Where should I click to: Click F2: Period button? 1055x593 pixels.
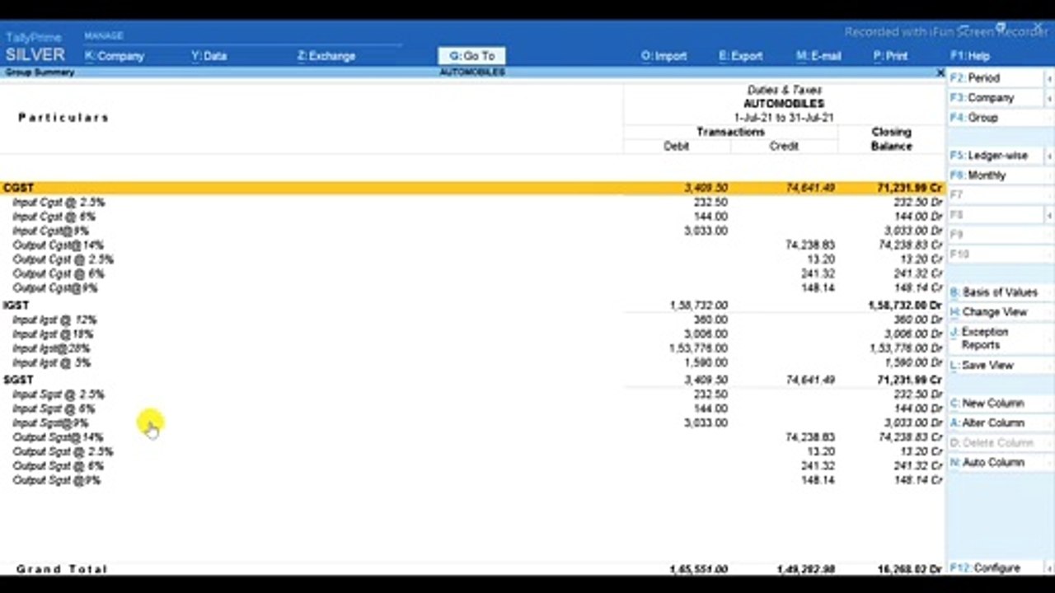(x=995, y=77)
